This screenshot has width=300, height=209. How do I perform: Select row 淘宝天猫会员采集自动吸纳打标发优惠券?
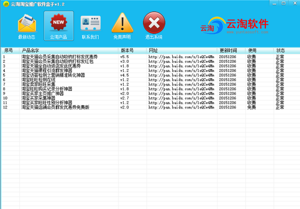[x=151, y=57]
